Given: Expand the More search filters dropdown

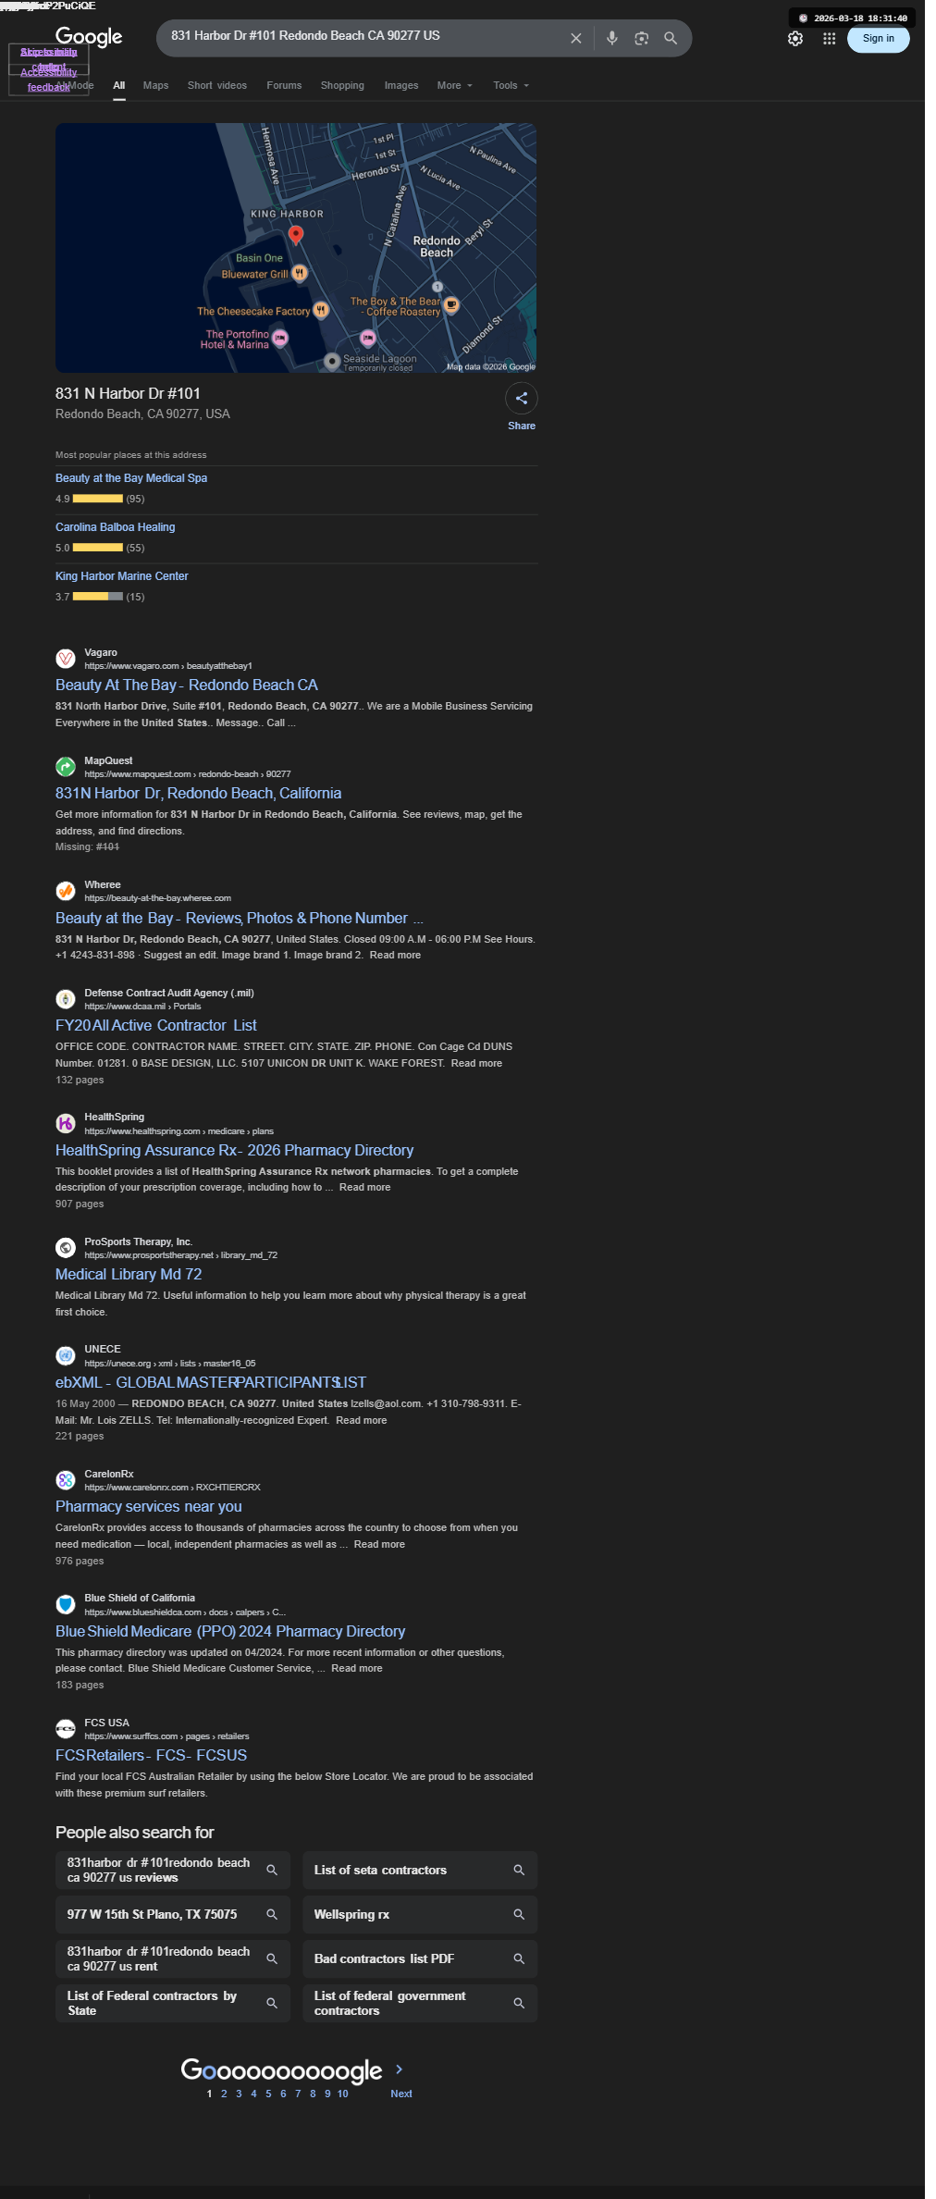Looking at the screenshot, I should [x=454, y=85].
